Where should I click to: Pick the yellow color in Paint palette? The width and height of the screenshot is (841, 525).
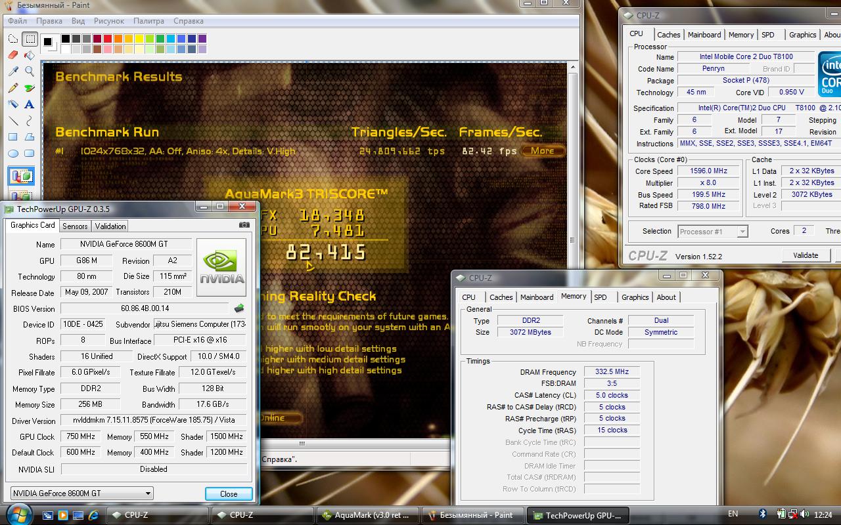(x=139, y=39)
